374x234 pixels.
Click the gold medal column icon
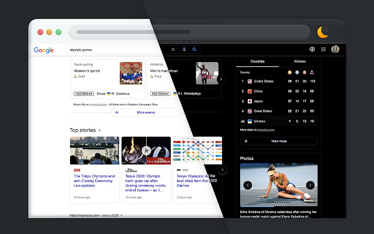click(x=290, y=73)
